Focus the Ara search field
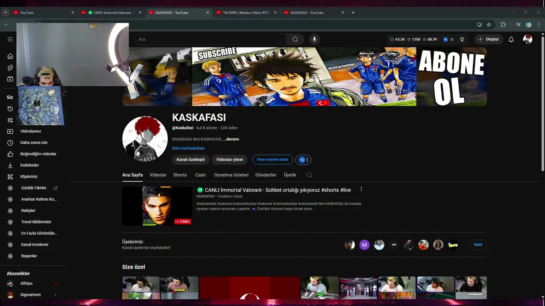545x306 pixels. (x=210, y=39)
